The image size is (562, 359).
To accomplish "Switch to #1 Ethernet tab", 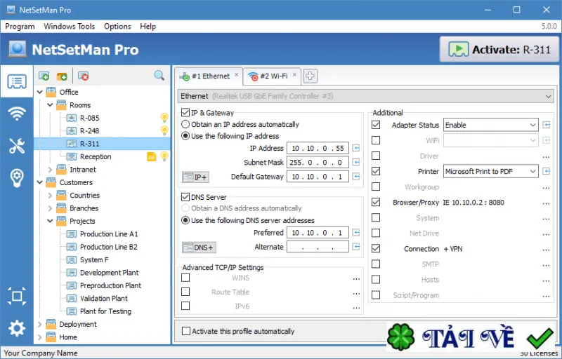I will click(208, 76).
